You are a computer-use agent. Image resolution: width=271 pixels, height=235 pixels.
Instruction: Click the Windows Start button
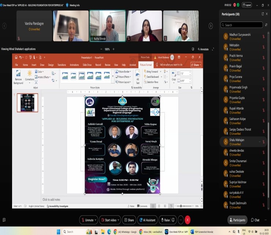coord(58,232)
